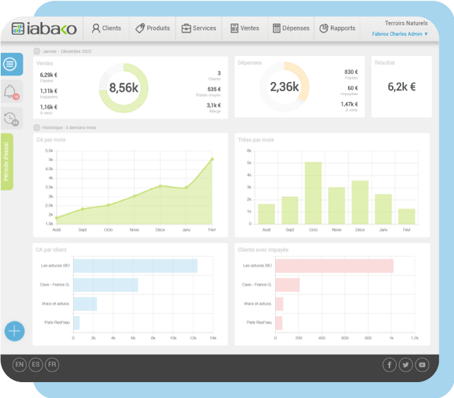Click the Les astuces BIO bar in CA par client
Screen dimensions: 454x398
(x=135, y=266)
